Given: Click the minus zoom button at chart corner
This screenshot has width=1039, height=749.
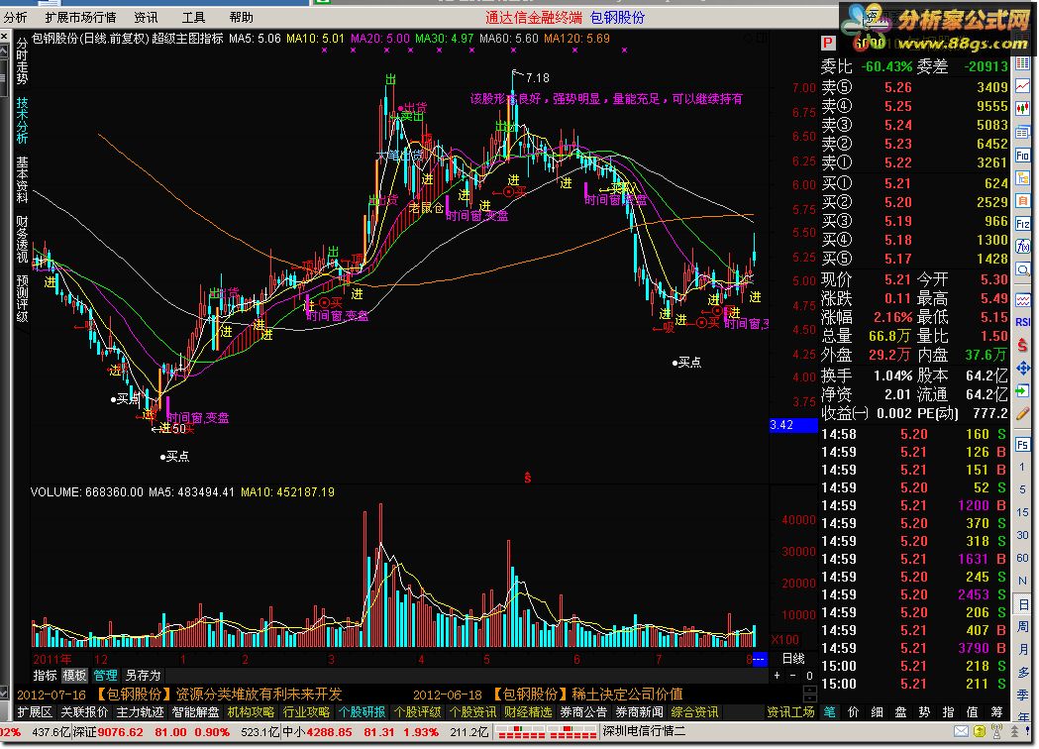Looking at the screenshot, I should point(793,676).
